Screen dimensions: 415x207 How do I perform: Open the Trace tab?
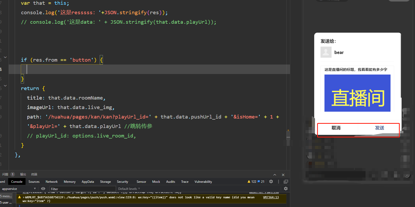click(x=185, y=182)
